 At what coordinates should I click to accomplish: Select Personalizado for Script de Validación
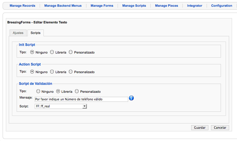tap(77, 91)
